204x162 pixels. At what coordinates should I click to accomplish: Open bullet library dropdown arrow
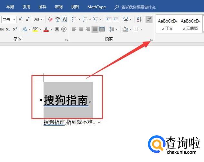[79, 19]
